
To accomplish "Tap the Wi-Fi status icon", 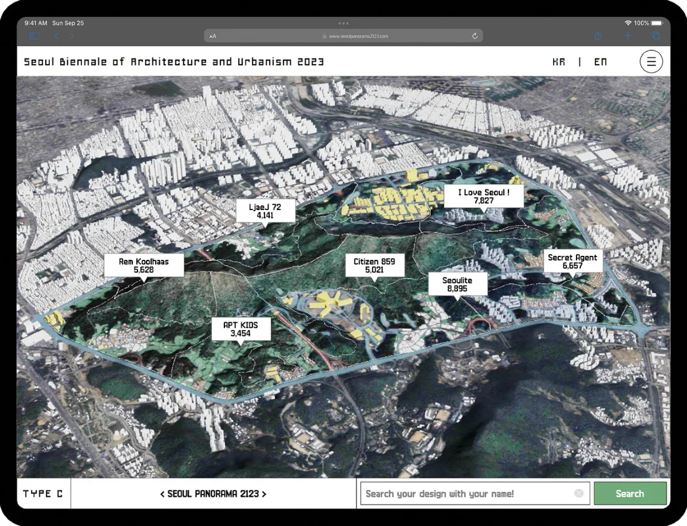I will coord(628,23).
